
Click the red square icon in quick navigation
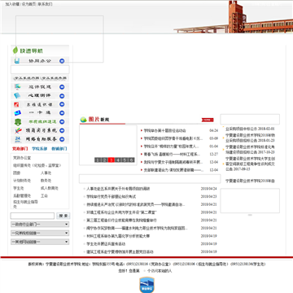point(16,104)
